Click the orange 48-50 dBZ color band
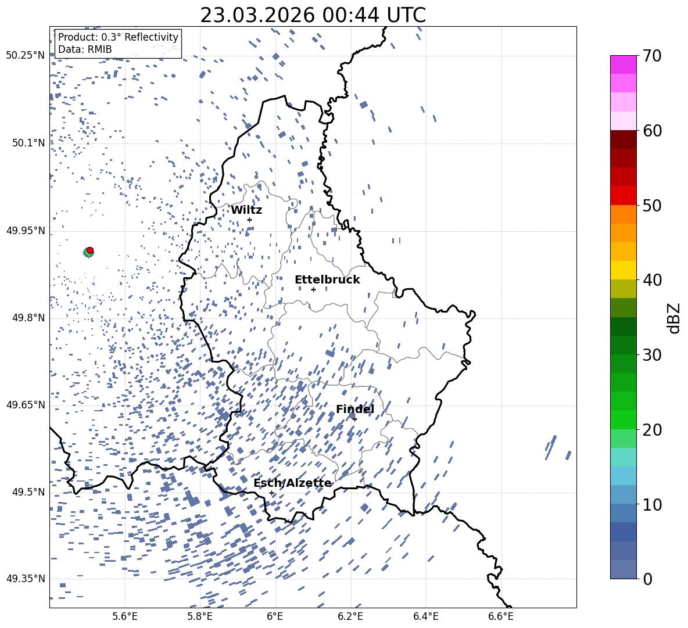The image size is (688, 628). click(623, 214)
